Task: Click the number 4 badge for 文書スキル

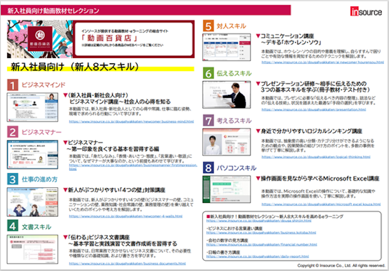Action: pos(13,227)
